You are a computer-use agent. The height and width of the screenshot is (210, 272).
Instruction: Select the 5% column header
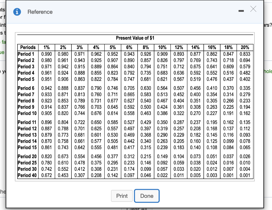pos(113,47)
